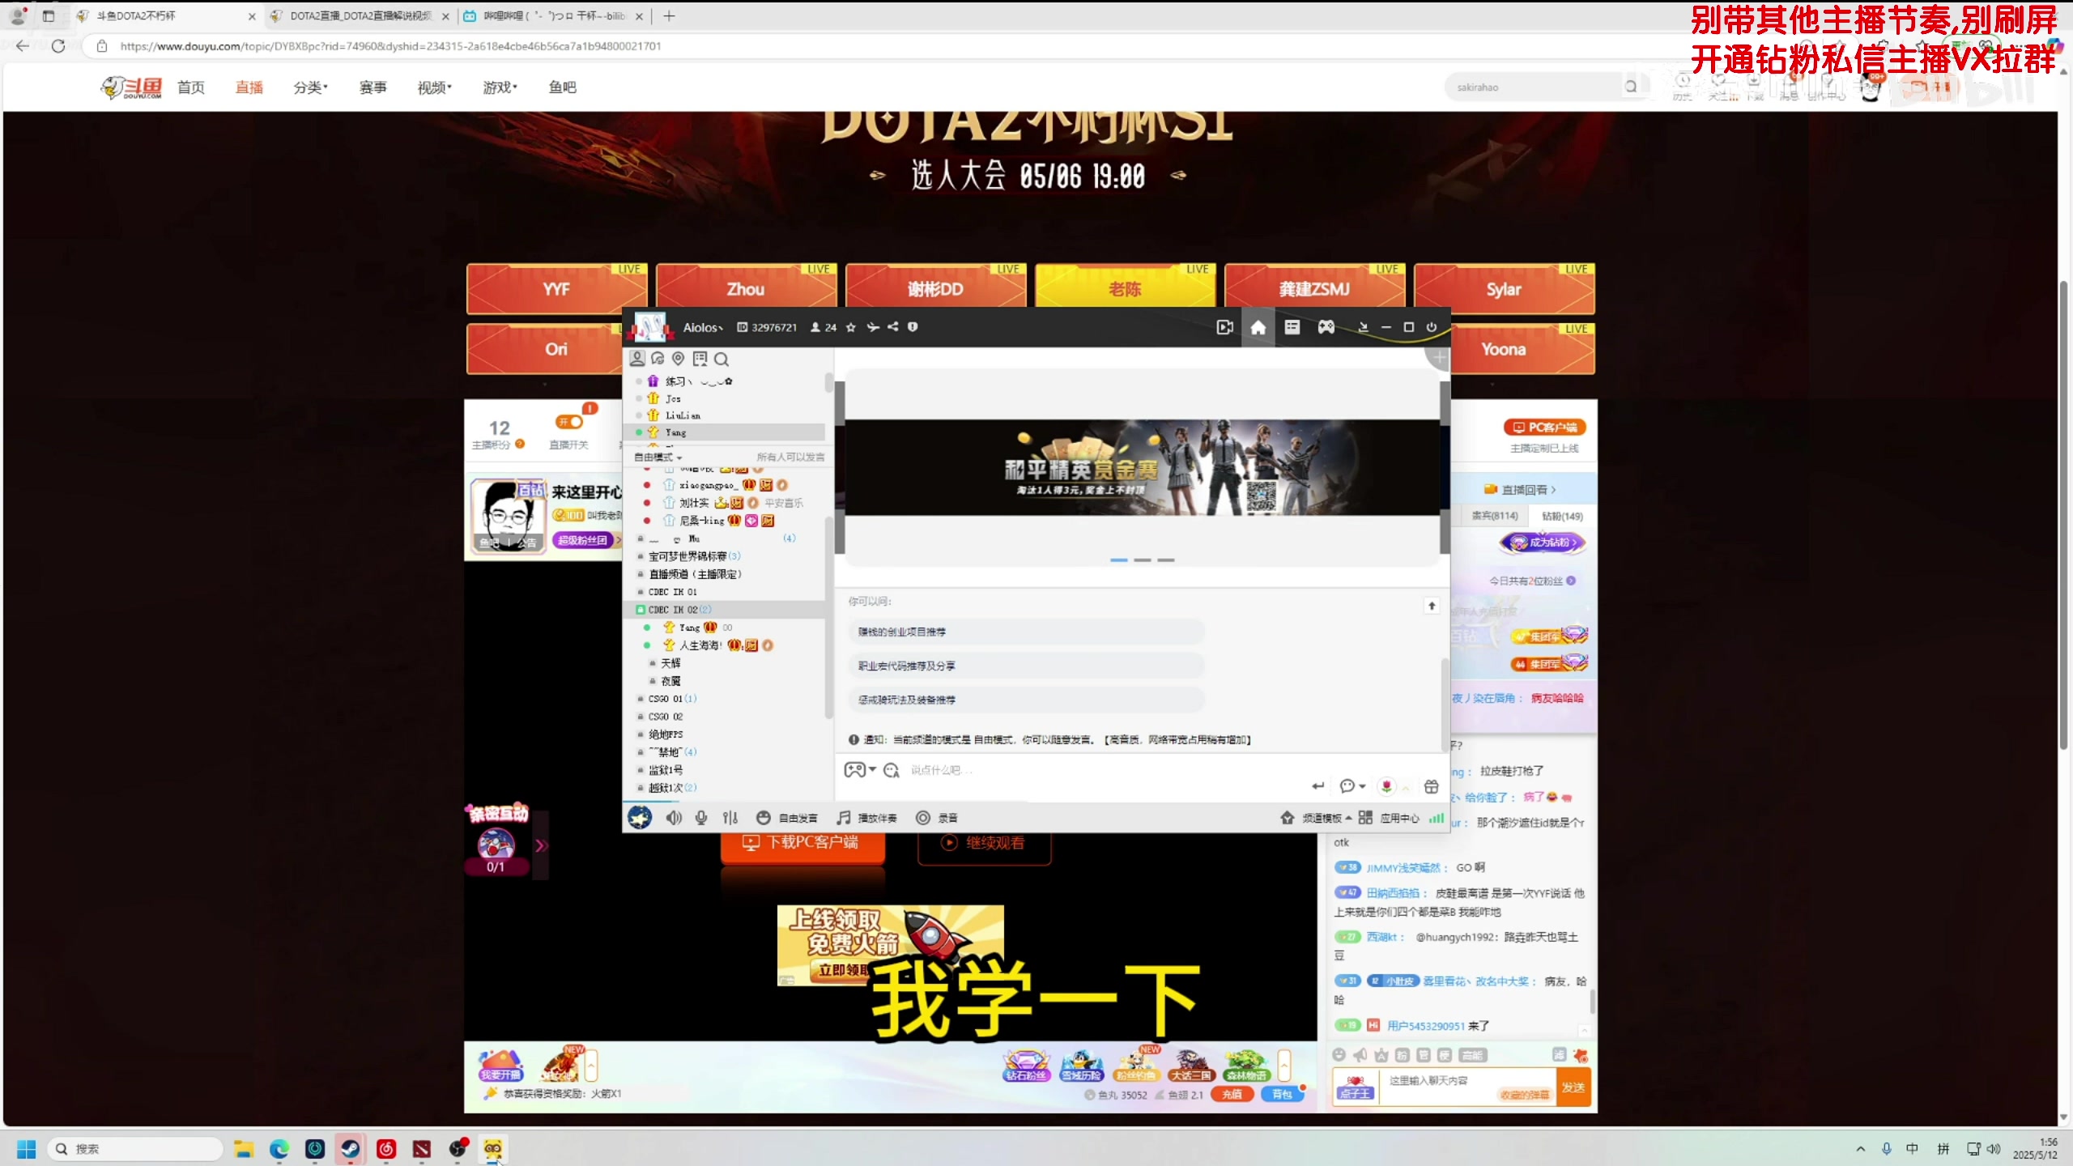Expand the 分类 menu in Douyu nav
Image resolution: width=2073 pixels, height=1166 pixels.
(x=311, y=87)
